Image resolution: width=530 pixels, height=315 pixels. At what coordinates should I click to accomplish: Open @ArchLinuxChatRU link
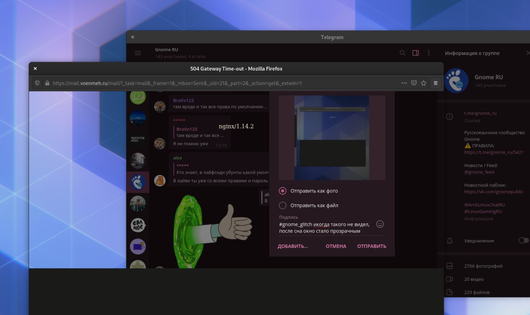(x=484, y=205)
